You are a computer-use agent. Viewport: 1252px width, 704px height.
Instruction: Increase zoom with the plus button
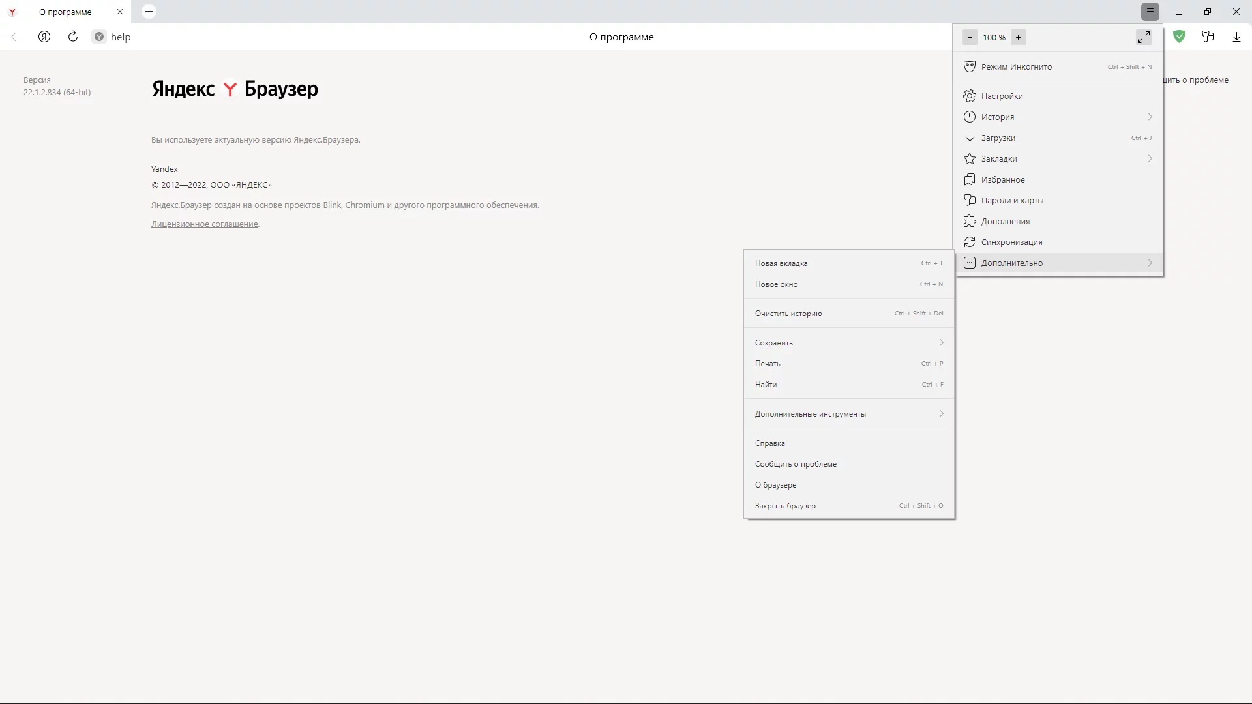click(1018, 38)
